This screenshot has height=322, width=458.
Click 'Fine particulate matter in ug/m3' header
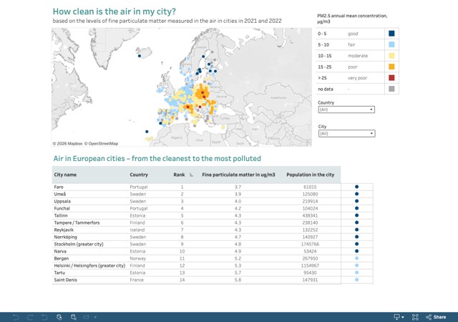[x=238, y=175]
